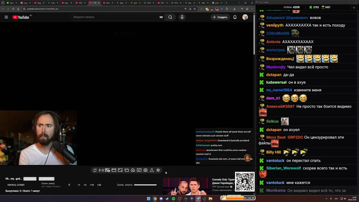Click the QR code image
Image resolution: width=359 pixels, height=202 pixels.
coord(245,182)
